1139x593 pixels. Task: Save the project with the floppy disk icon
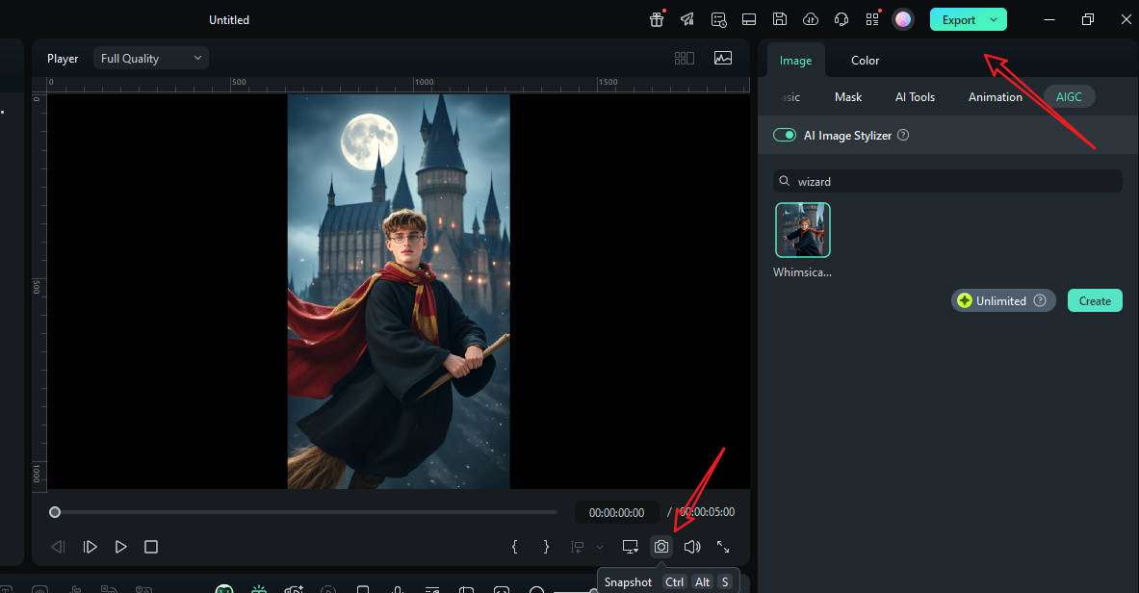780,19
